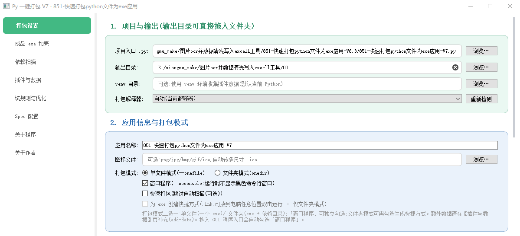Browse for the 图标文件

click(481, 159)
